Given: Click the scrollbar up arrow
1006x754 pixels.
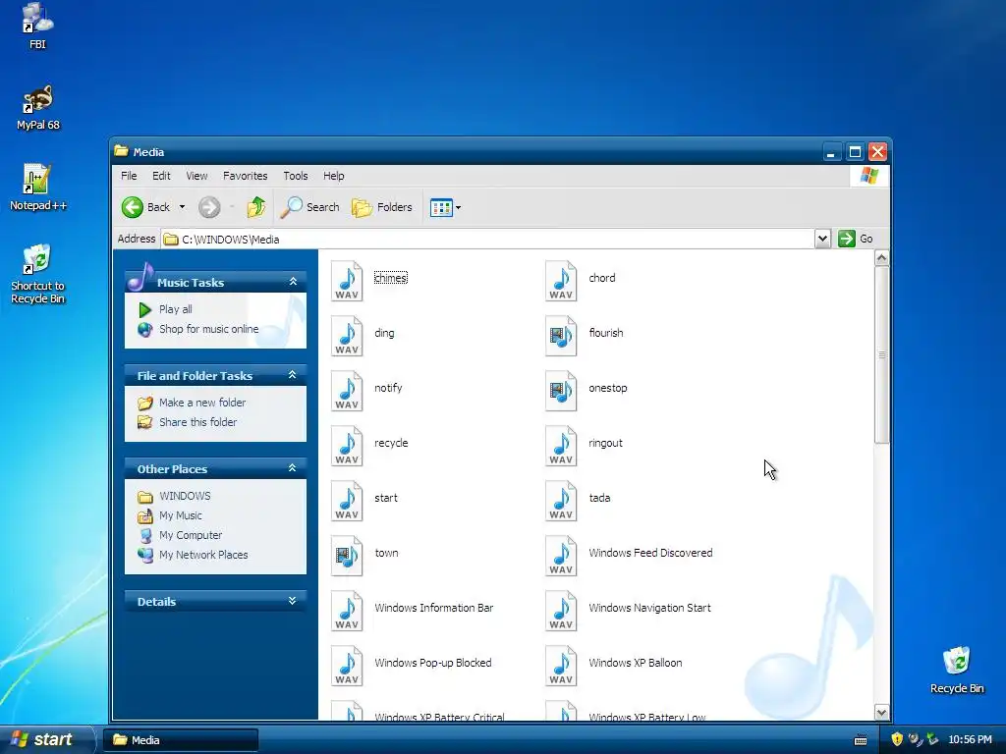Looking at the screenshot, I should click(x=881, y=258).
